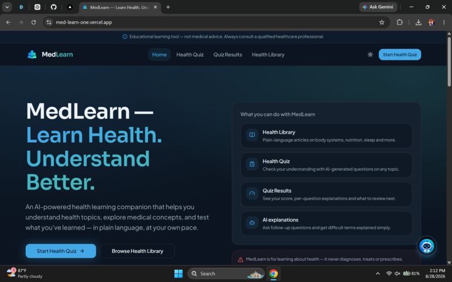The image size is (452, 282).
Task: Click the Quiz Results gauge icon
Action: pyautogui.click(x=252, y=194)
